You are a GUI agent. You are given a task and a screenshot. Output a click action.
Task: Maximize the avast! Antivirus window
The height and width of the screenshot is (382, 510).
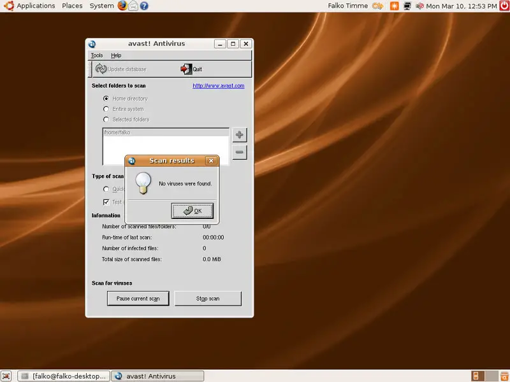click(x=233, y=44)
